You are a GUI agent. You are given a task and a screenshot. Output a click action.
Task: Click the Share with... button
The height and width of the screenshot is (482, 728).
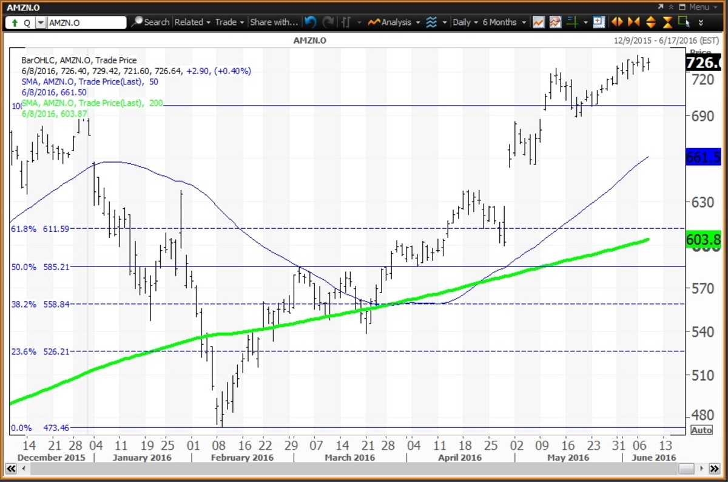[274, 22]
